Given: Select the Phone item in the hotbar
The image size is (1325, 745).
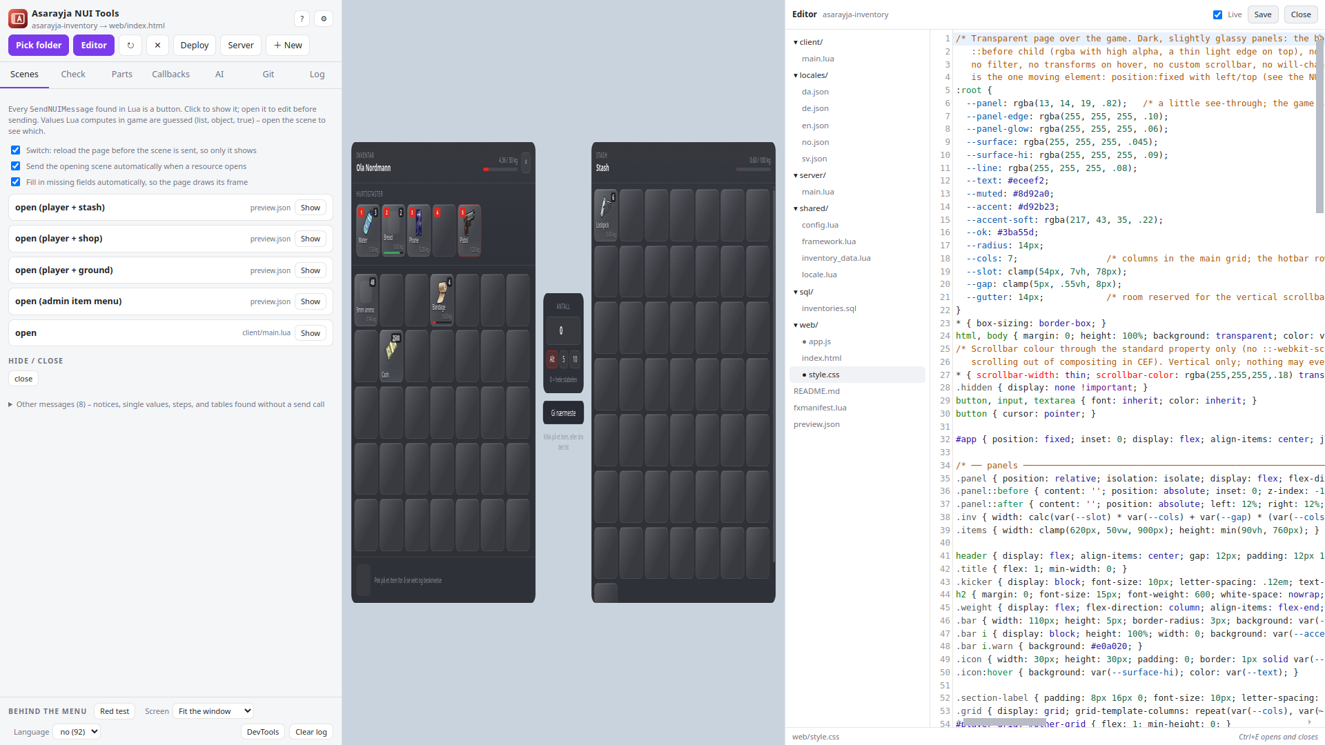Looking at the screenshot, I should [418, 230].
